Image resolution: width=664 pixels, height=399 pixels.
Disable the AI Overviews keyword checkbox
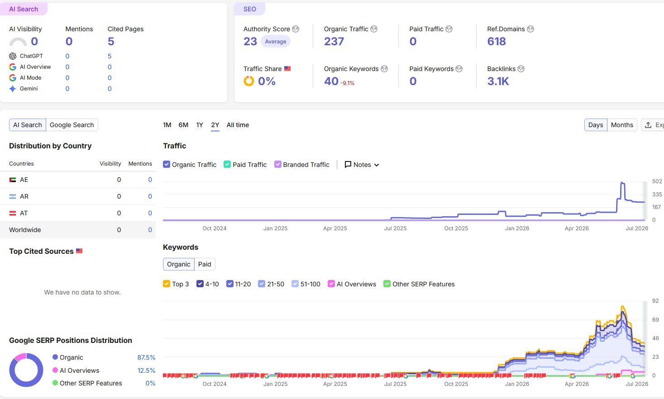(x=331, y=284)
